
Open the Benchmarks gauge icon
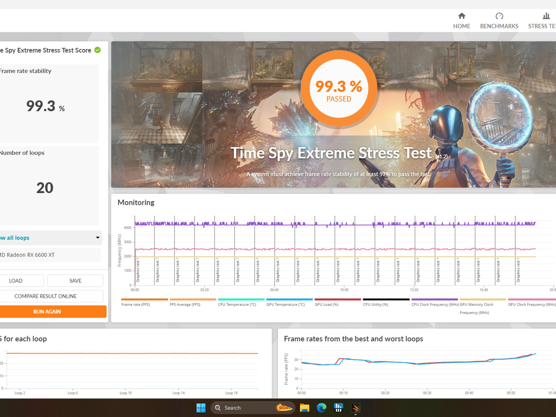point(499,16)
